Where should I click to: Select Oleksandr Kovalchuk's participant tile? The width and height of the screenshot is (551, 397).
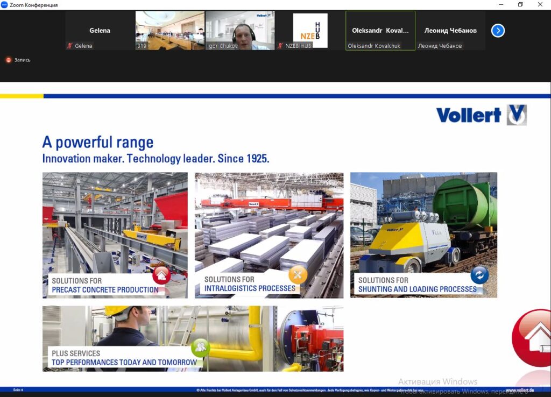click(380, 31)
